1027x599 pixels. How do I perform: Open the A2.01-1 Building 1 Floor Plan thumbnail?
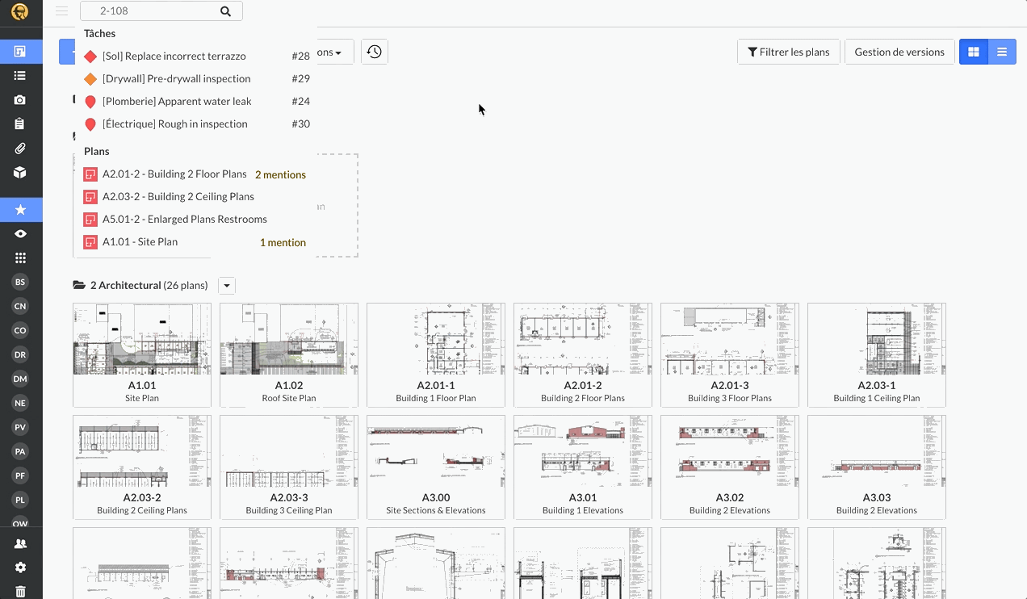coord(436,355)
